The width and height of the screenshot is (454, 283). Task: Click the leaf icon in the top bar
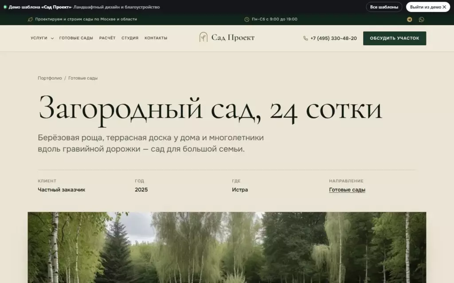point(30,19)
